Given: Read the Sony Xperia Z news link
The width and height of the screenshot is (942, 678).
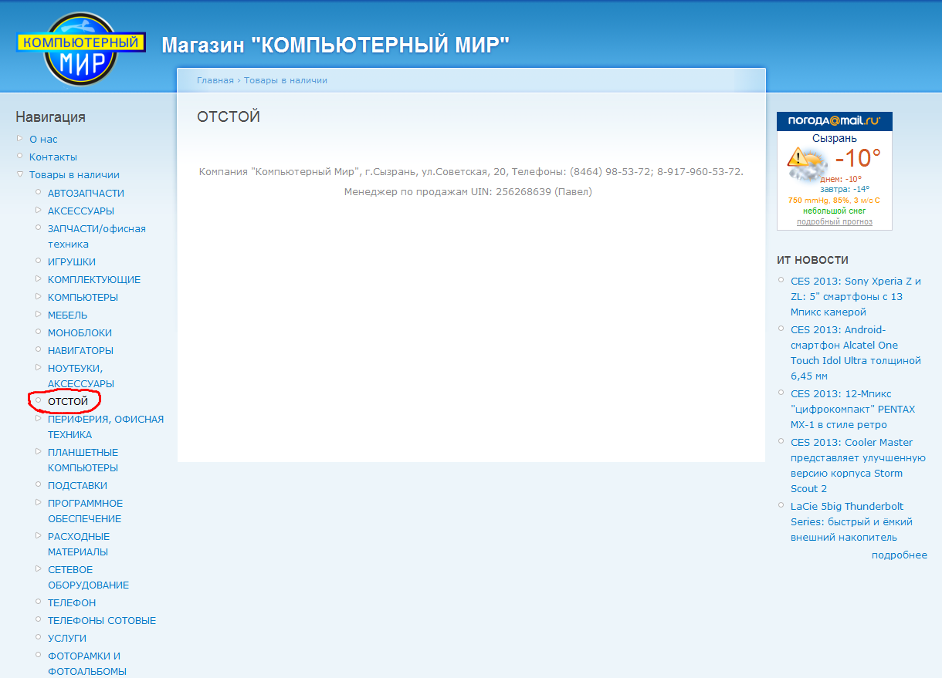Looking at the screenshot, I should point(856,297).
